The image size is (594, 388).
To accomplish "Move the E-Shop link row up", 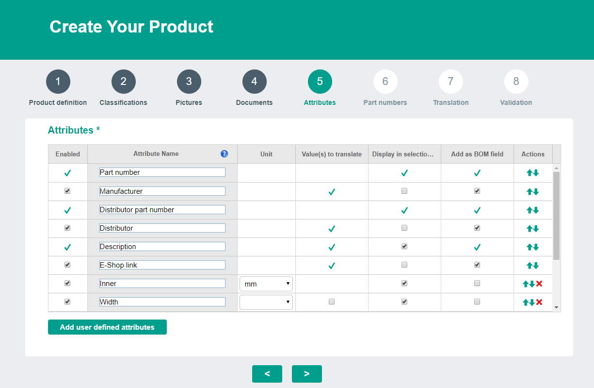I will tap(530, 265).
